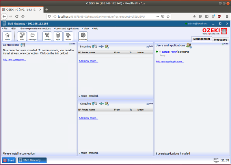Show site information icon in address bar
Image resolution: width=231 pixels, height=165 pixels.
coord(55,16)
